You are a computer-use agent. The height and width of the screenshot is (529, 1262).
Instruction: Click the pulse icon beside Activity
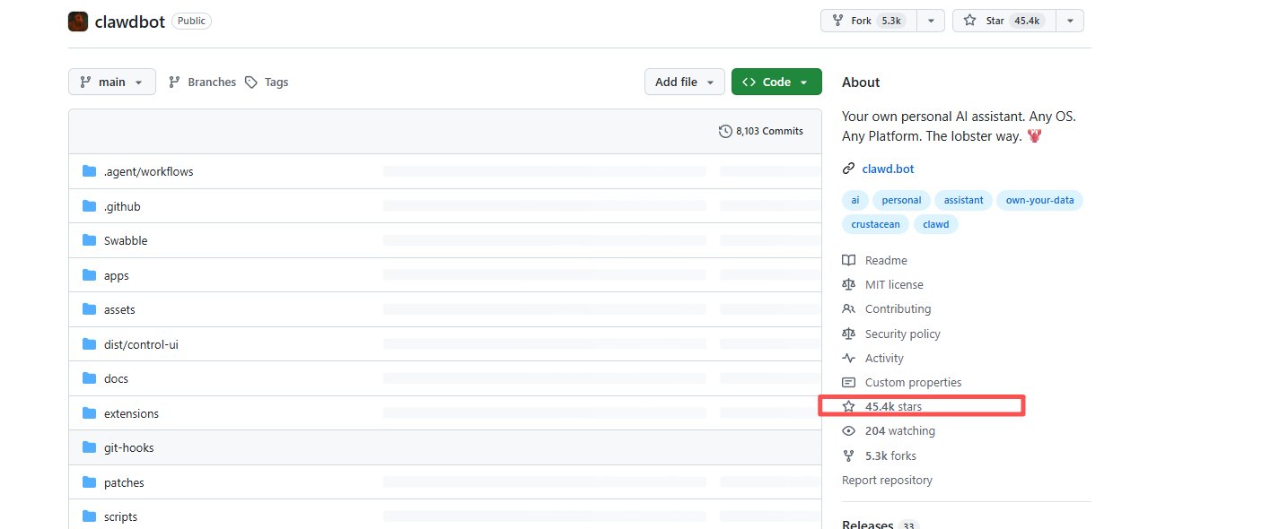point(848,358)
